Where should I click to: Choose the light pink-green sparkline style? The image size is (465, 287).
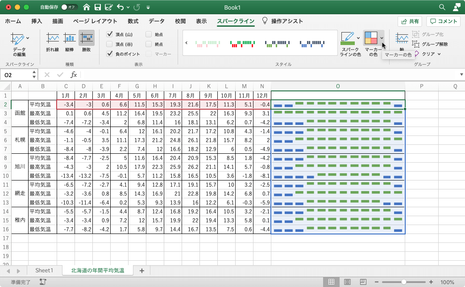point(208,44)
